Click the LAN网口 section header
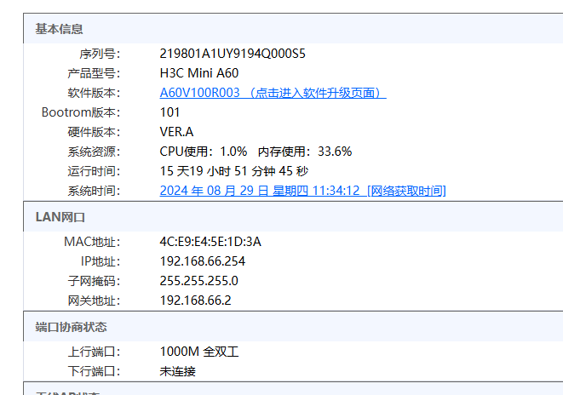Screen dimensions: 563x395 coord(60,217)
